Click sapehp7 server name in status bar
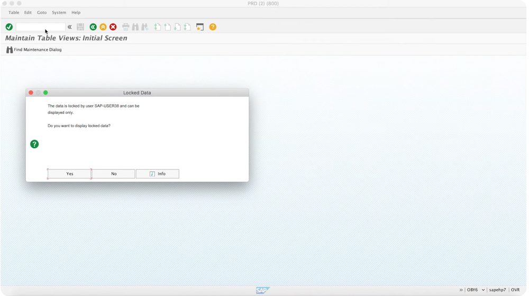This screenshot has height=296, width=529. tap(497, 290)
